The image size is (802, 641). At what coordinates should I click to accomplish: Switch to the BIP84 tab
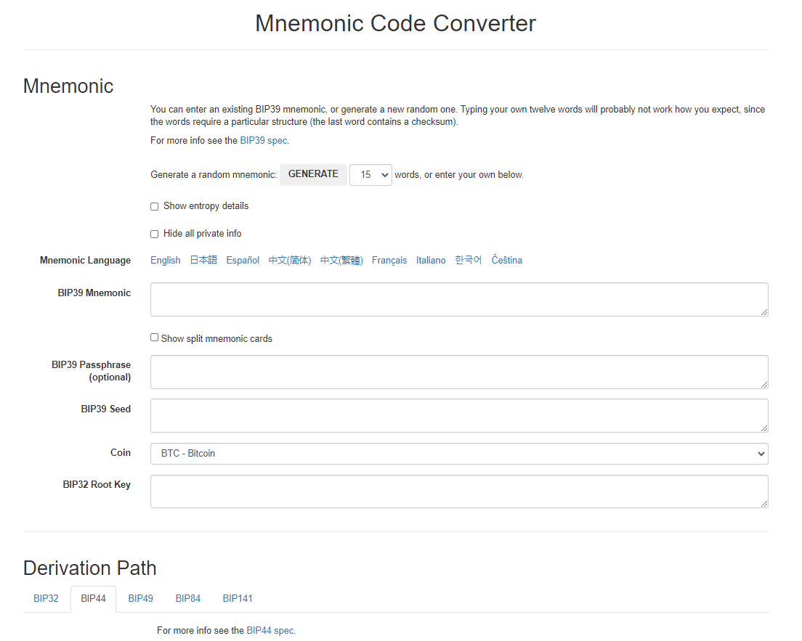[x=187, y=599]
